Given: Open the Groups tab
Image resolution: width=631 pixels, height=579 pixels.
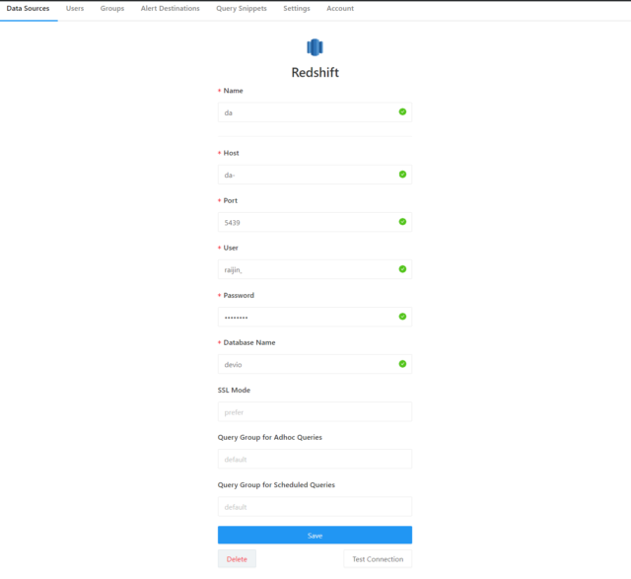Looking at the screenshot, I should 112,9.
